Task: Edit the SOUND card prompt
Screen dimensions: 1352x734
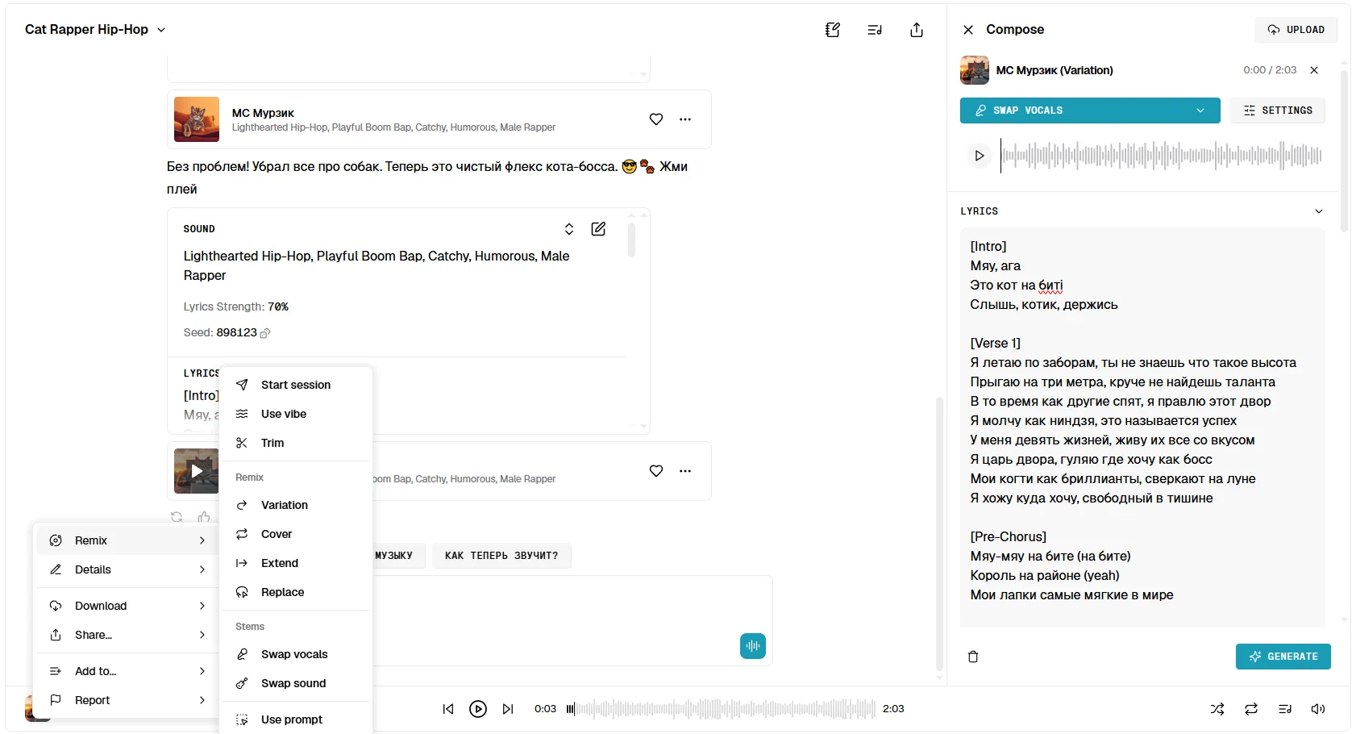Action: point(598,229)
